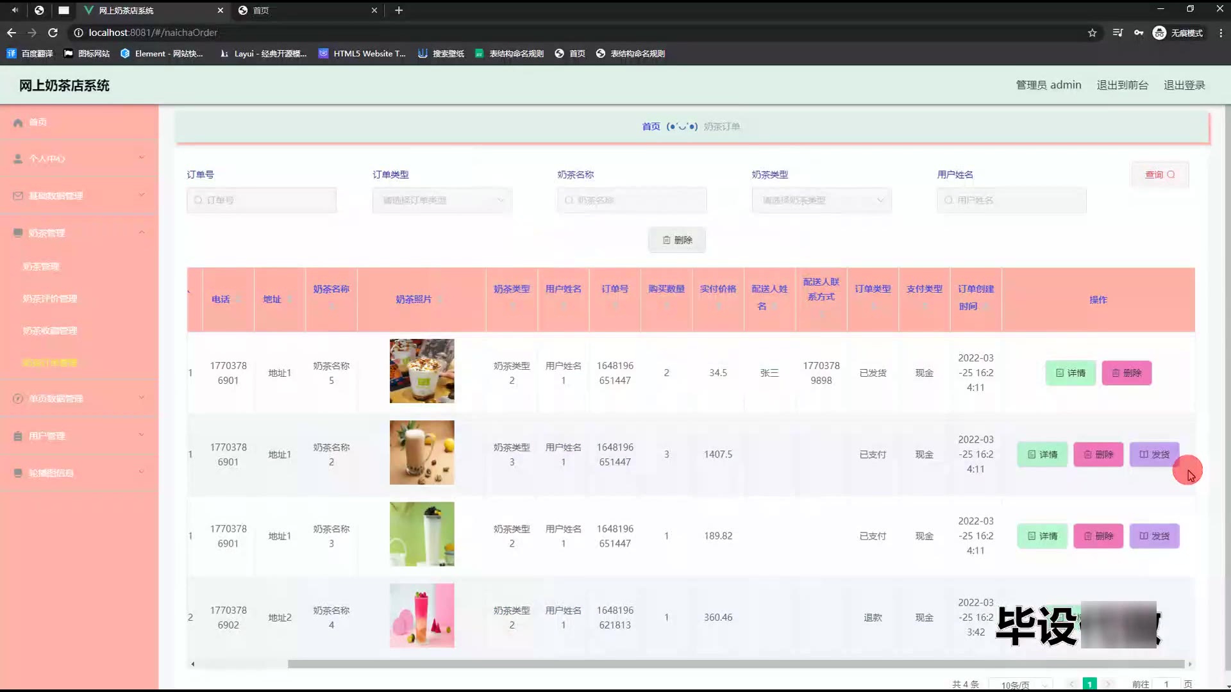This screenshot has height=692, width=1231.
Task: Open a new browser tab with plus
Action: [x=399, y=10]
